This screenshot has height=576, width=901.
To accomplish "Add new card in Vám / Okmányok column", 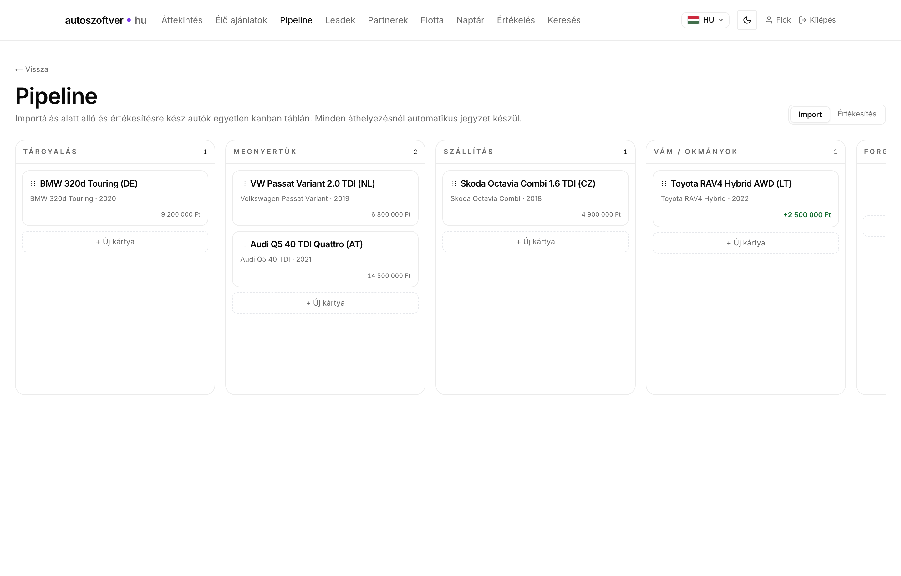I will pyautogui.click(x=746, y=243).
